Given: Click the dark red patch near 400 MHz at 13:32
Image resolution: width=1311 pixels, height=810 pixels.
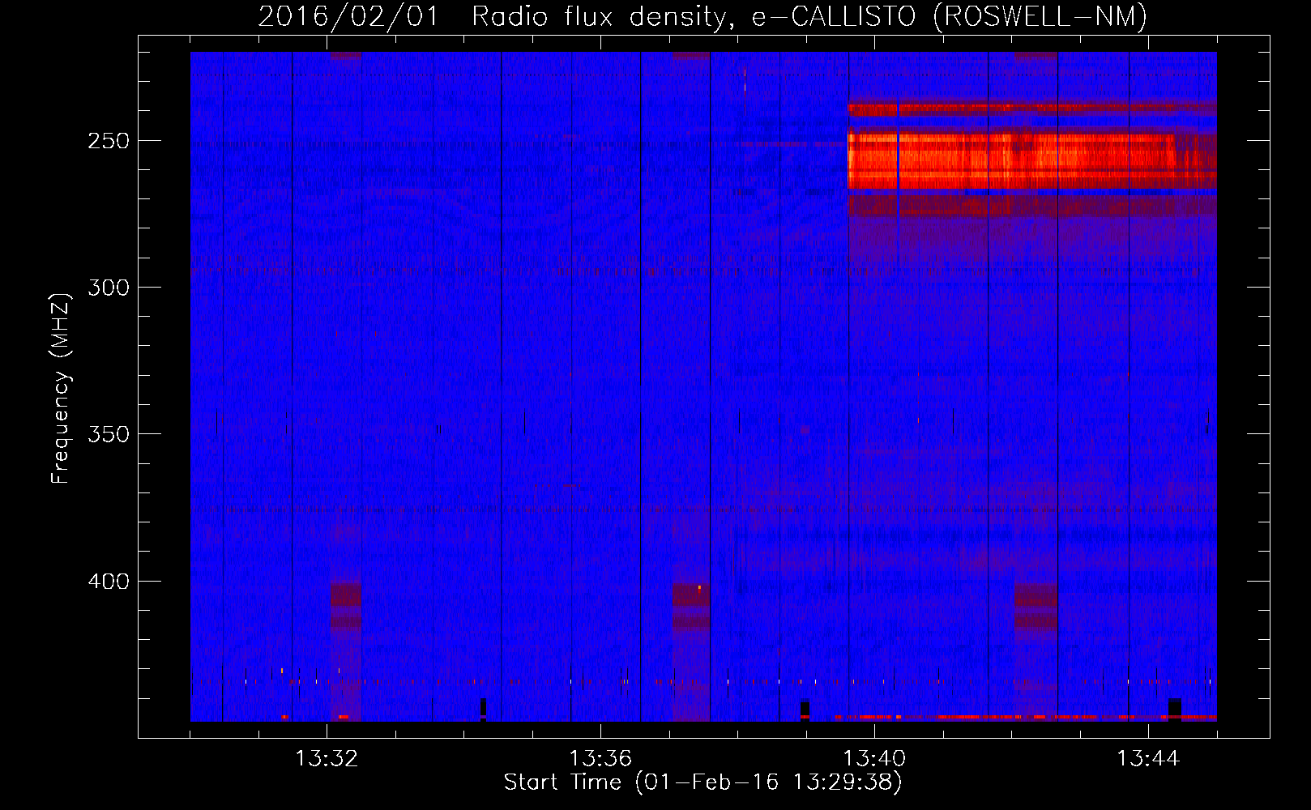Looking at the screenshot, I should [345, 606].
